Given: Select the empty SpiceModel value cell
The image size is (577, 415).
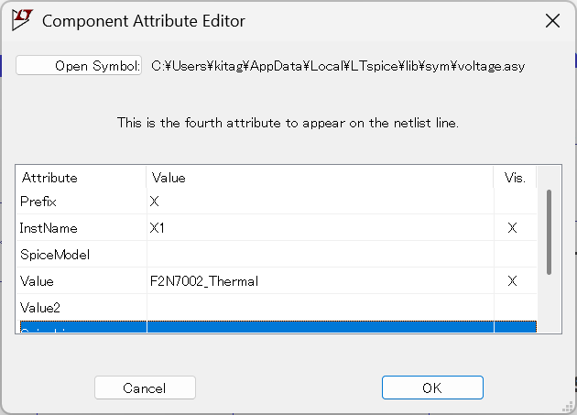Looking at the screenshot, I should (x=321, y=255).
